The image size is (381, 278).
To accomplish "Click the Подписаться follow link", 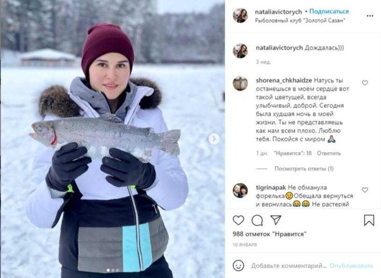I will (x=329, y=11).
